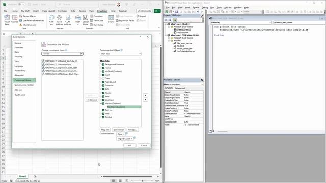This screenshot has height=183, width=326.
Task: Toggle Use Relative References
Action: pyautogui.click(x=32, y=20)
